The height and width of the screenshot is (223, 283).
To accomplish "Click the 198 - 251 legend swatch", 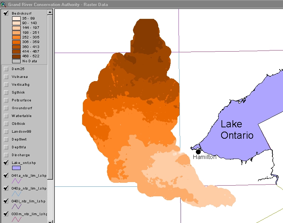I will pyautogui.click(x=16, y=33).
